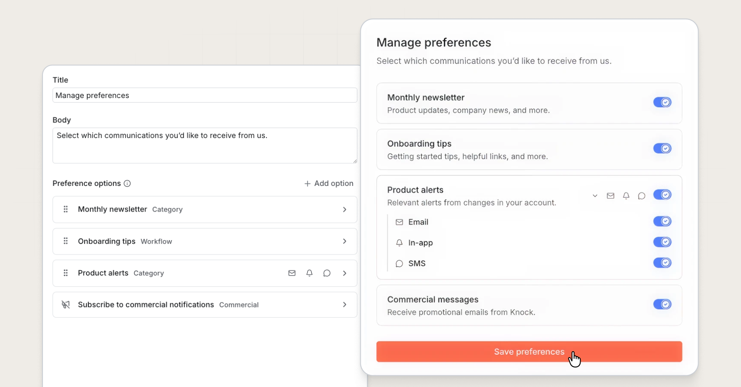
Task: Click drag handle for Product alerts option
Action: [x=66, y=273]
